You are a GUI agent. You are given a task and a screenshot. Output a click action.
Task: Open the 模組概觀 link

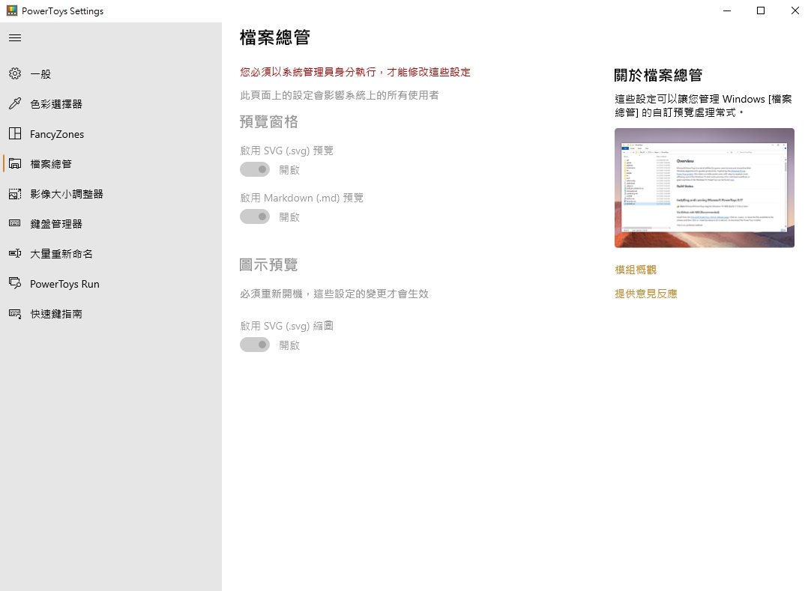point(635,270)
